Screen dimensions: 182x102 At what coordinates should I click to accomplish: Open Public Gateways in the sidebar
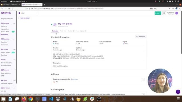[6, 65]
